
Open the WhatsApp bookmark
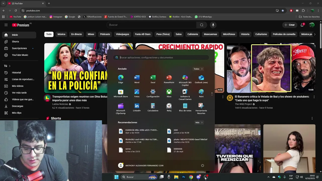(x=203, y=17)
